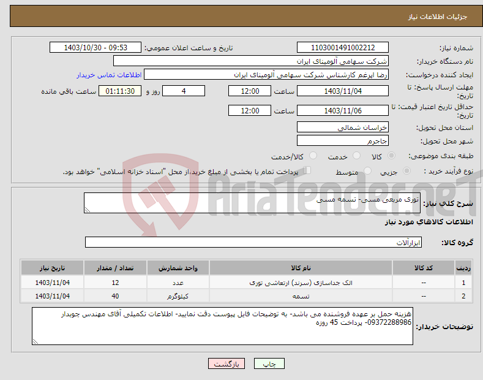Click the quantity cell 40
Viewport: 483px width, 380px height.
tap(115, 296)
